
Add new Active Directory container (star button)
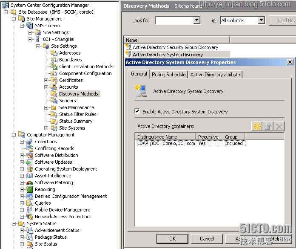point(257,126)
